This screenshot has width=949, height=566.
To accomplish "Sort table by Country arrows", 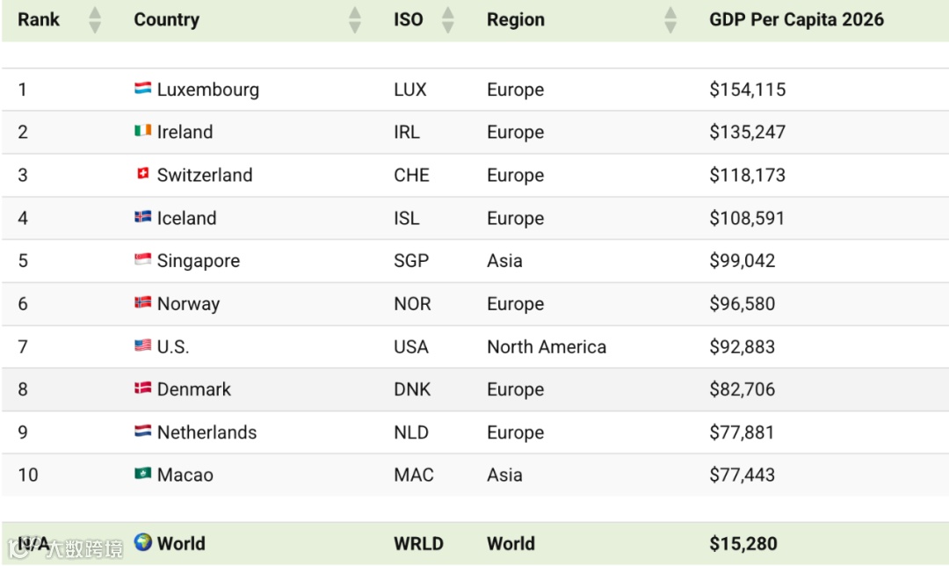I will [355, 20].
